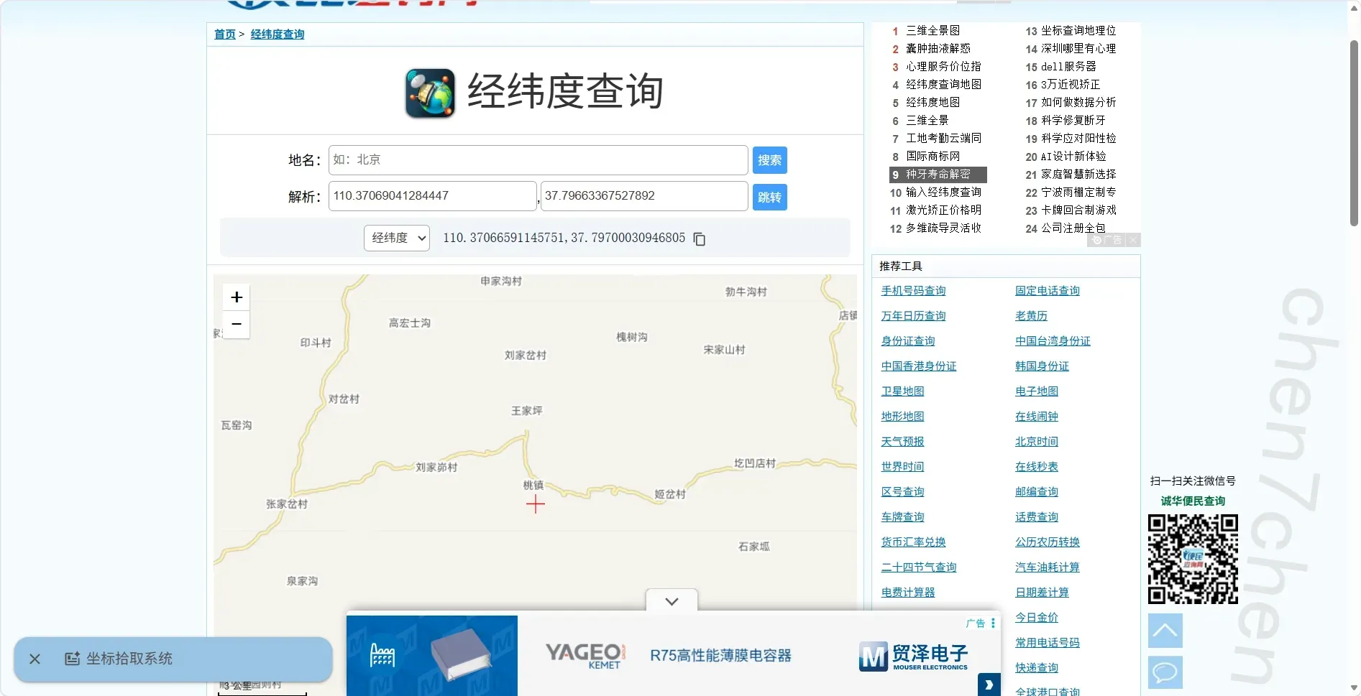Zoom in on the map
Image resolution: width=1361 pixels, height=696 pixels.
[237, 297]
